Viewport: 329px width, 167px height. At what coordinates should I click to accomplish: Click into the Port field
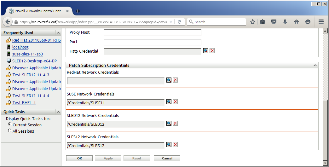coord(153,42)
